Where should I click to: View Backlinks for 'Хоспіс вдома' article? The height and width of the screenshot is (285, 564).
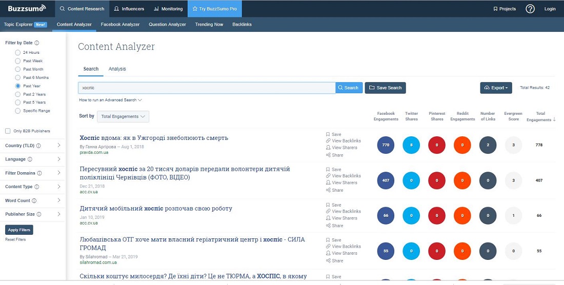click(x=343, y=141)
